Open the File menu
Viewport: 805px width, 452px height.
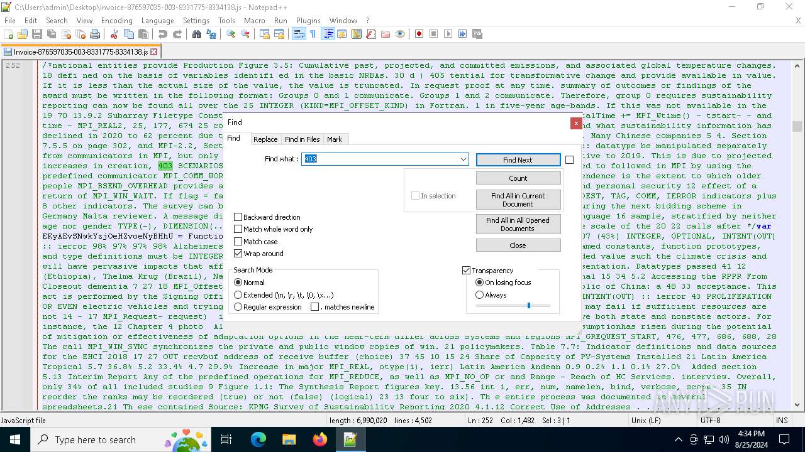tap(9, 20)
